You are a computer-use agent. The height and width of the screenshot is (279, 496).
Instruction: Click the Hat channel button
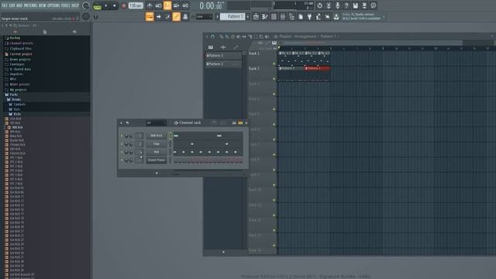point(157,152)
